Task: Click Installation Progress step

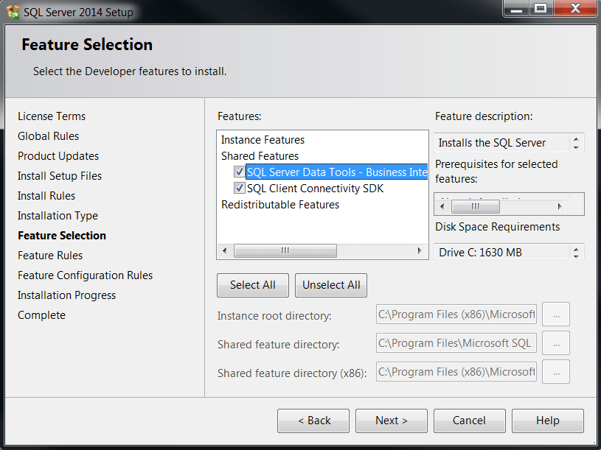Action: point(66,295)
